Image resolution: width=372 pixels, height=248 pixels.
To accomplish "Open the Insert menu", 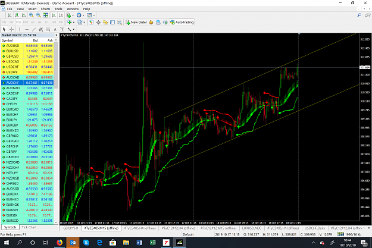I will tap(32, 9).
